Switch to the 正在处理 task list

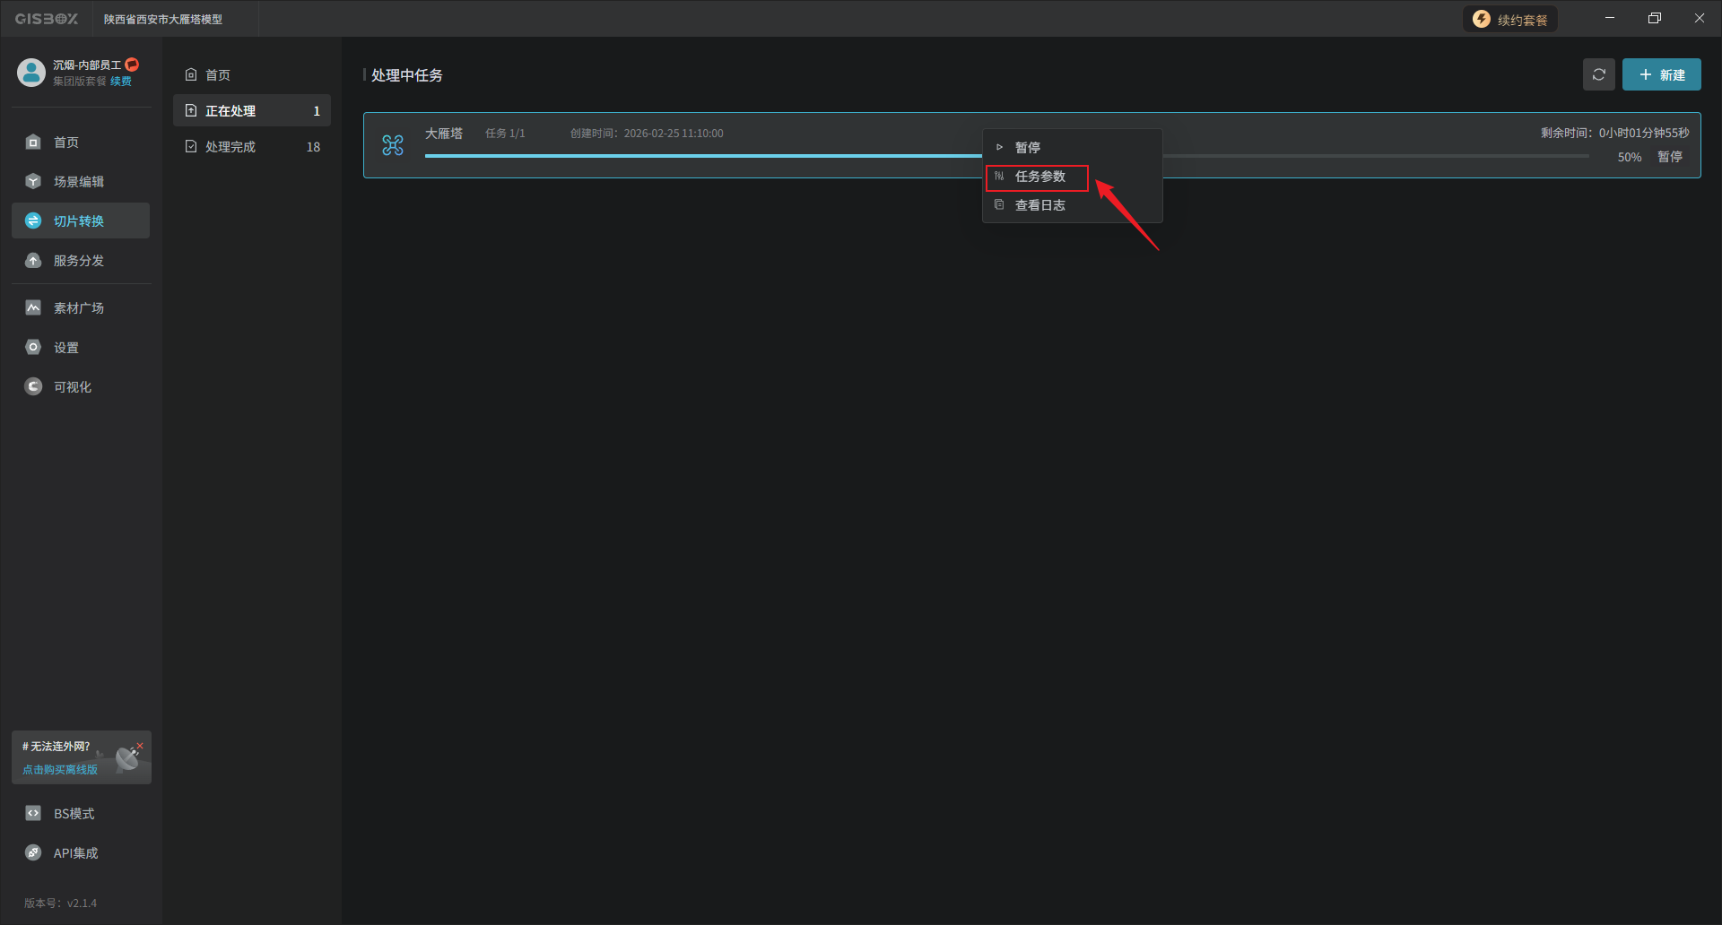point(230,111)
